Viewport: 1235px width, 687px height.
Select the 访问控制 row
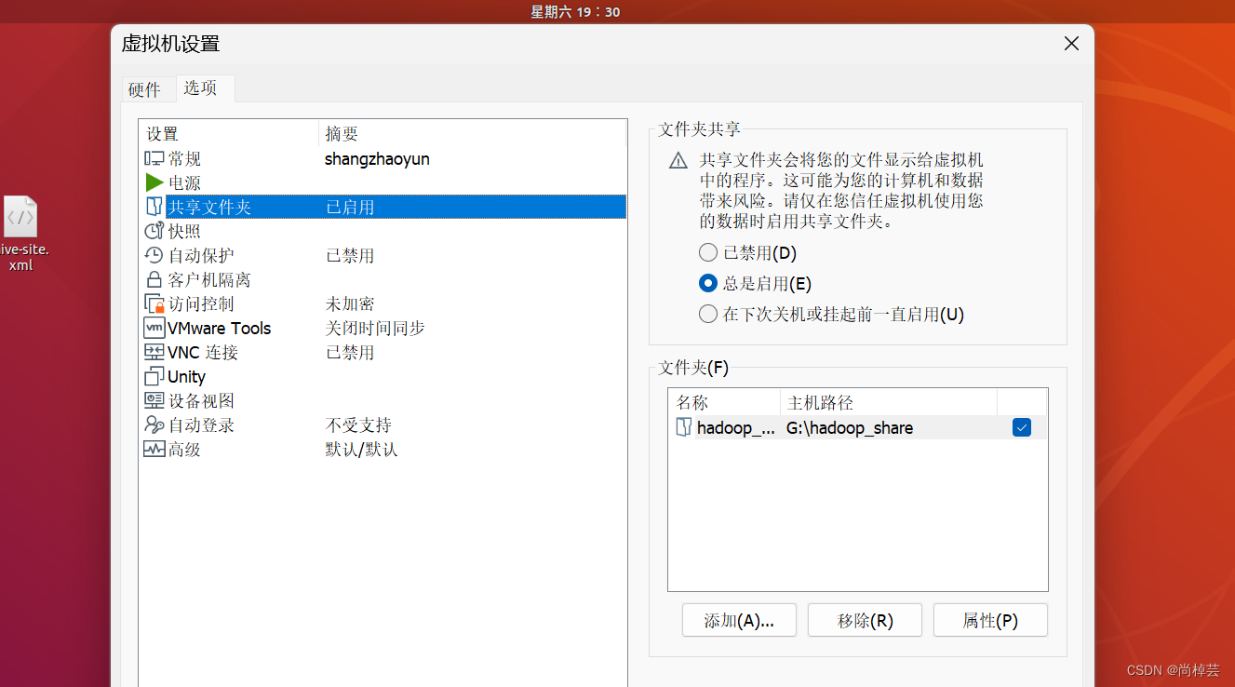pos(383,304)
